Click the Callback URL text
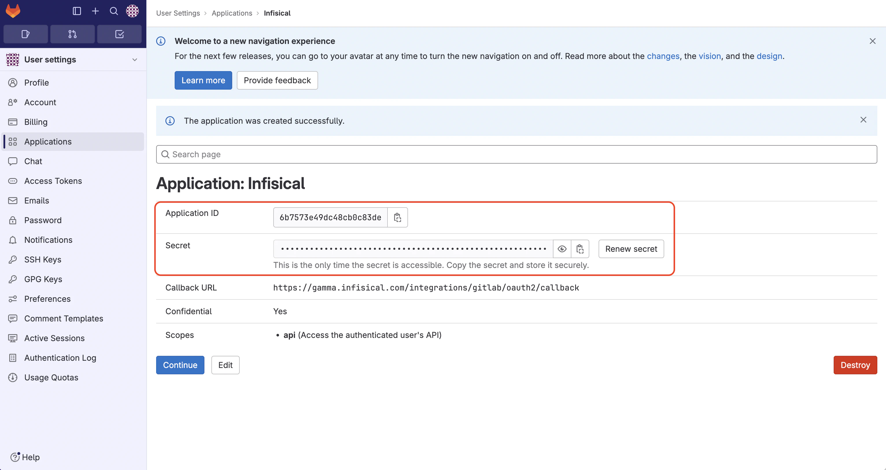 (426, 288)
